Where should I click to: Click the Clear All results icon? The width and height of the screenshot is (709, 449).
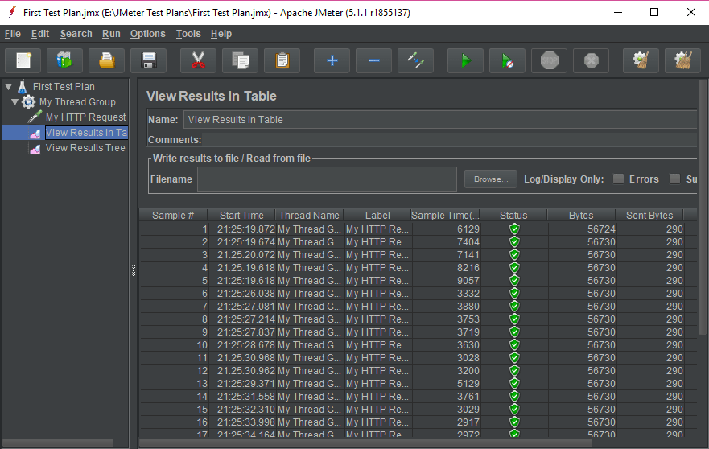[682, 60]
